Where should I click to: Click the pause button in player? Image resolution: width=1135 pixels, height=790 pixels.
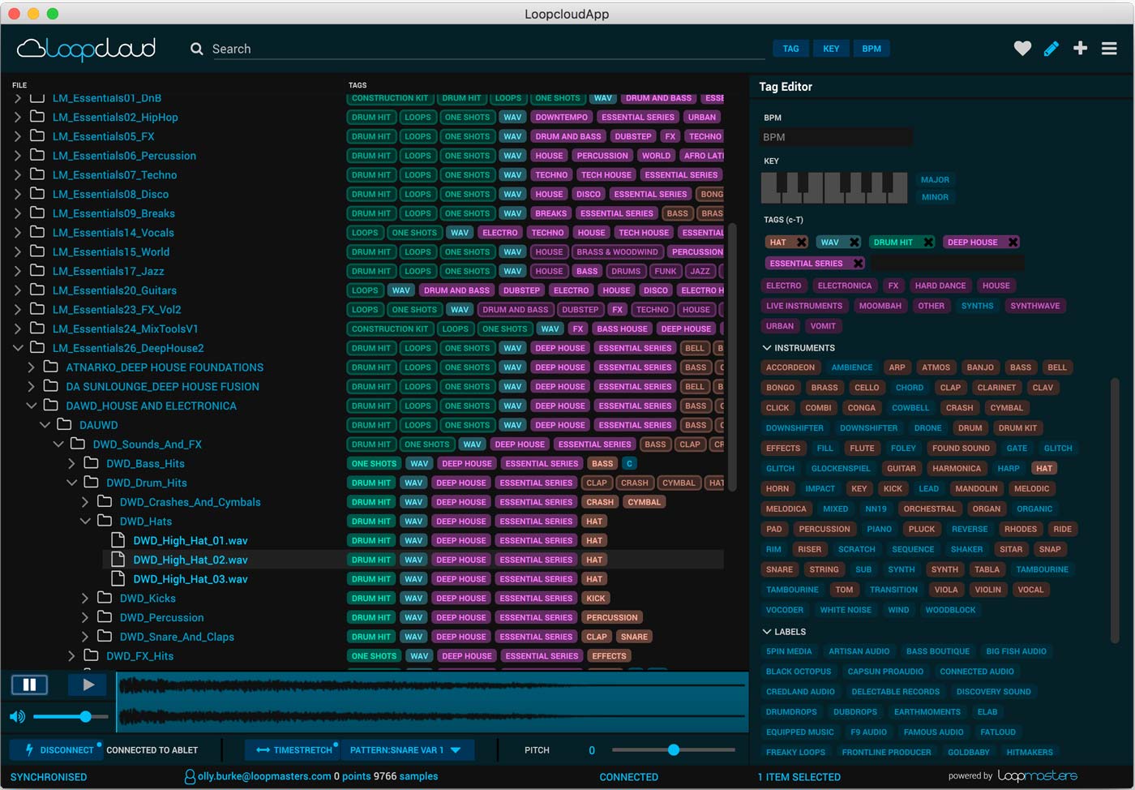coord(29,685)
